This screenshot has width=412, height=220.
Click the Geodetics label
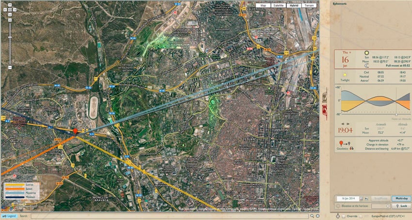point(342,148)
